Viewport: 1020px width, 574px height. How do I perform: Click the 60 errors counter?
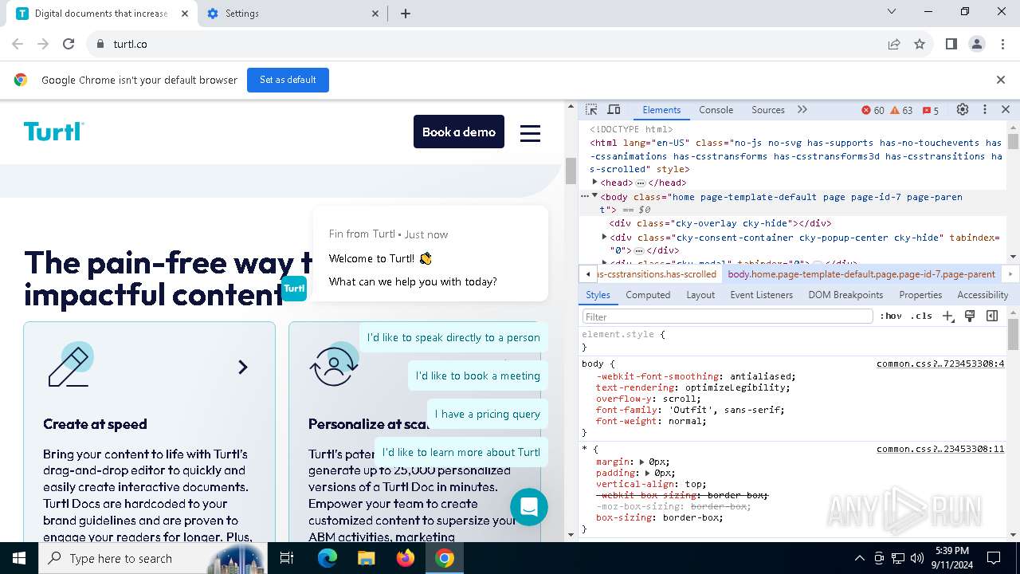click(x=873, y=110)
